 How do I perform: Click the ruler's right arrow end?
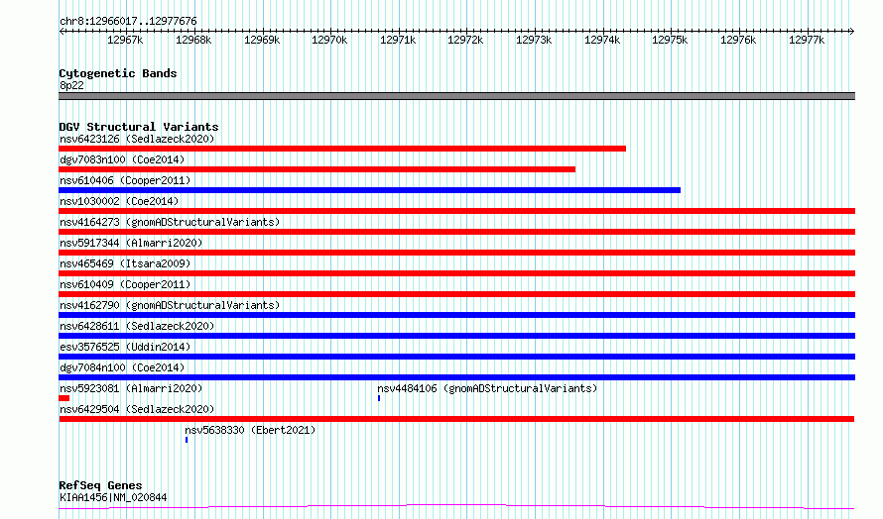coord(852,32)
